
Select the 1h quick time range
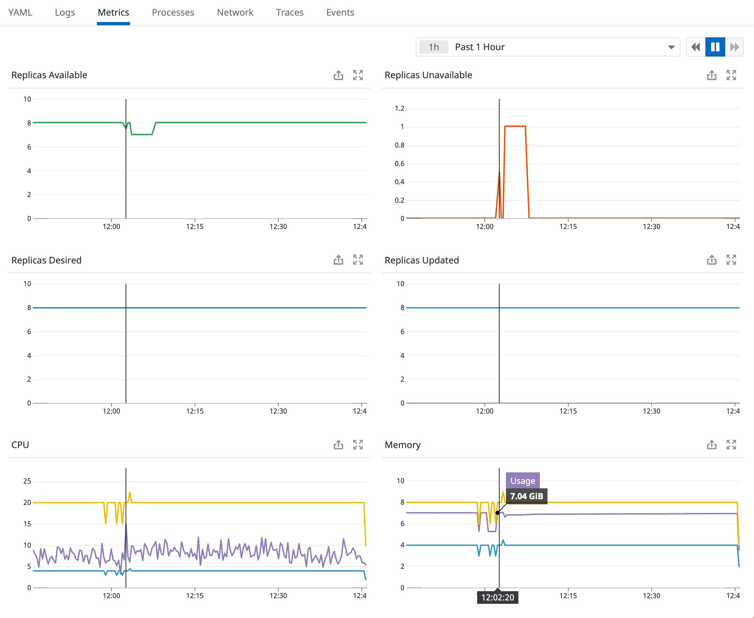(433, 47)
